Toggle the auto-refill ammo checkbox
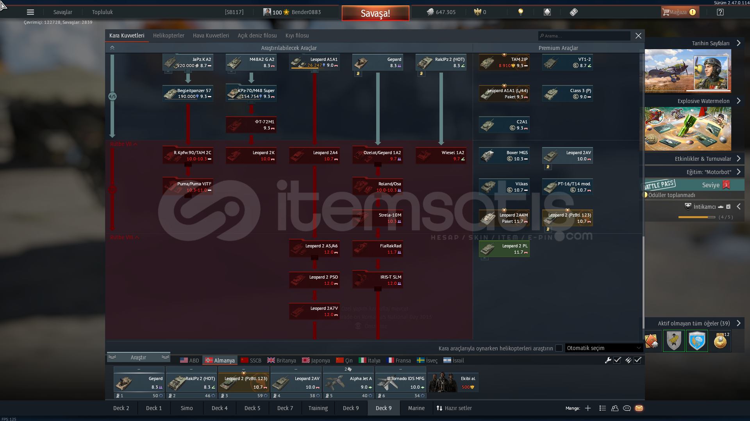750x421 pixels. 637,360
